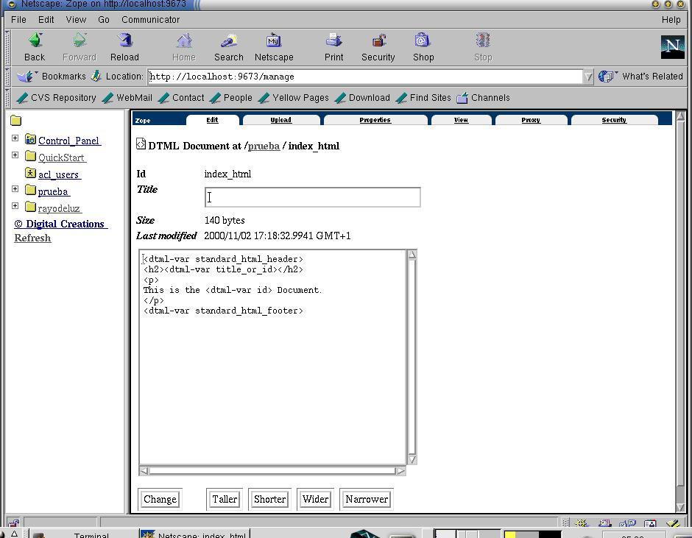Click the Location URL field

click(365, 77)
